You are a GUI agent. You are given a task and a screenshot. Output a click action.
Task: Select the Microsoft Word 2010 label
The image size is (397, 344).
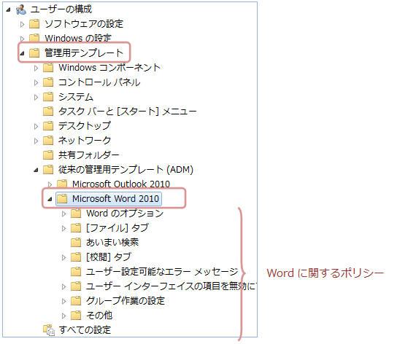pyautogui.click(x=116, y=198)
